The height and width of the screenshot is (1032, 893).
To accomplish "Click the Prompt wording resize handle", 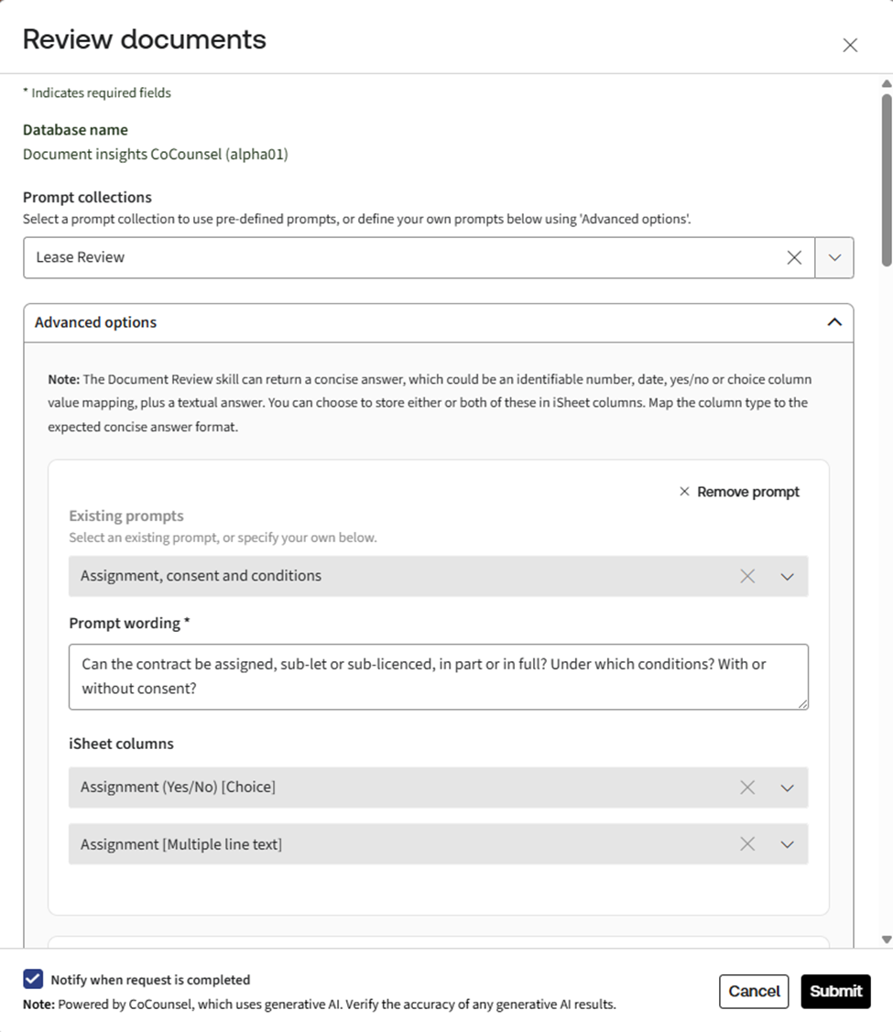I will [x=803, y=704].
